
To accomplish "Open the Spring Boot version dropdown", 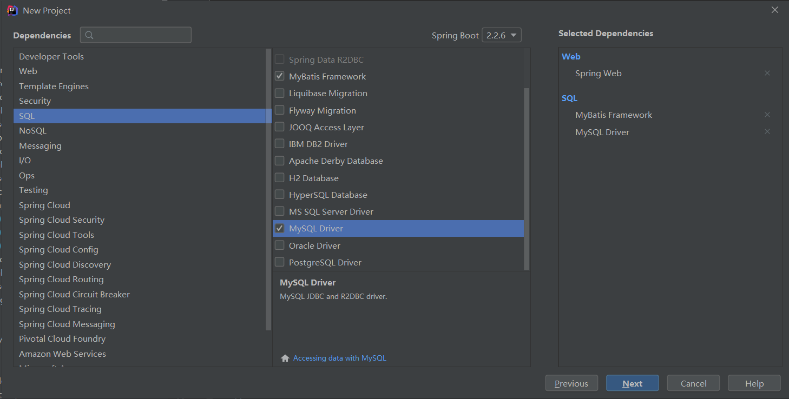I will pyautogui.click(x=502, y=35).
